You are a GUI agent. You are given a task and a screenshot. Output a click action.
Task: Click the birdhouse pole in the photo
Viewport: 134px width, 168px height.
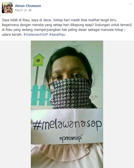(37, 75)
